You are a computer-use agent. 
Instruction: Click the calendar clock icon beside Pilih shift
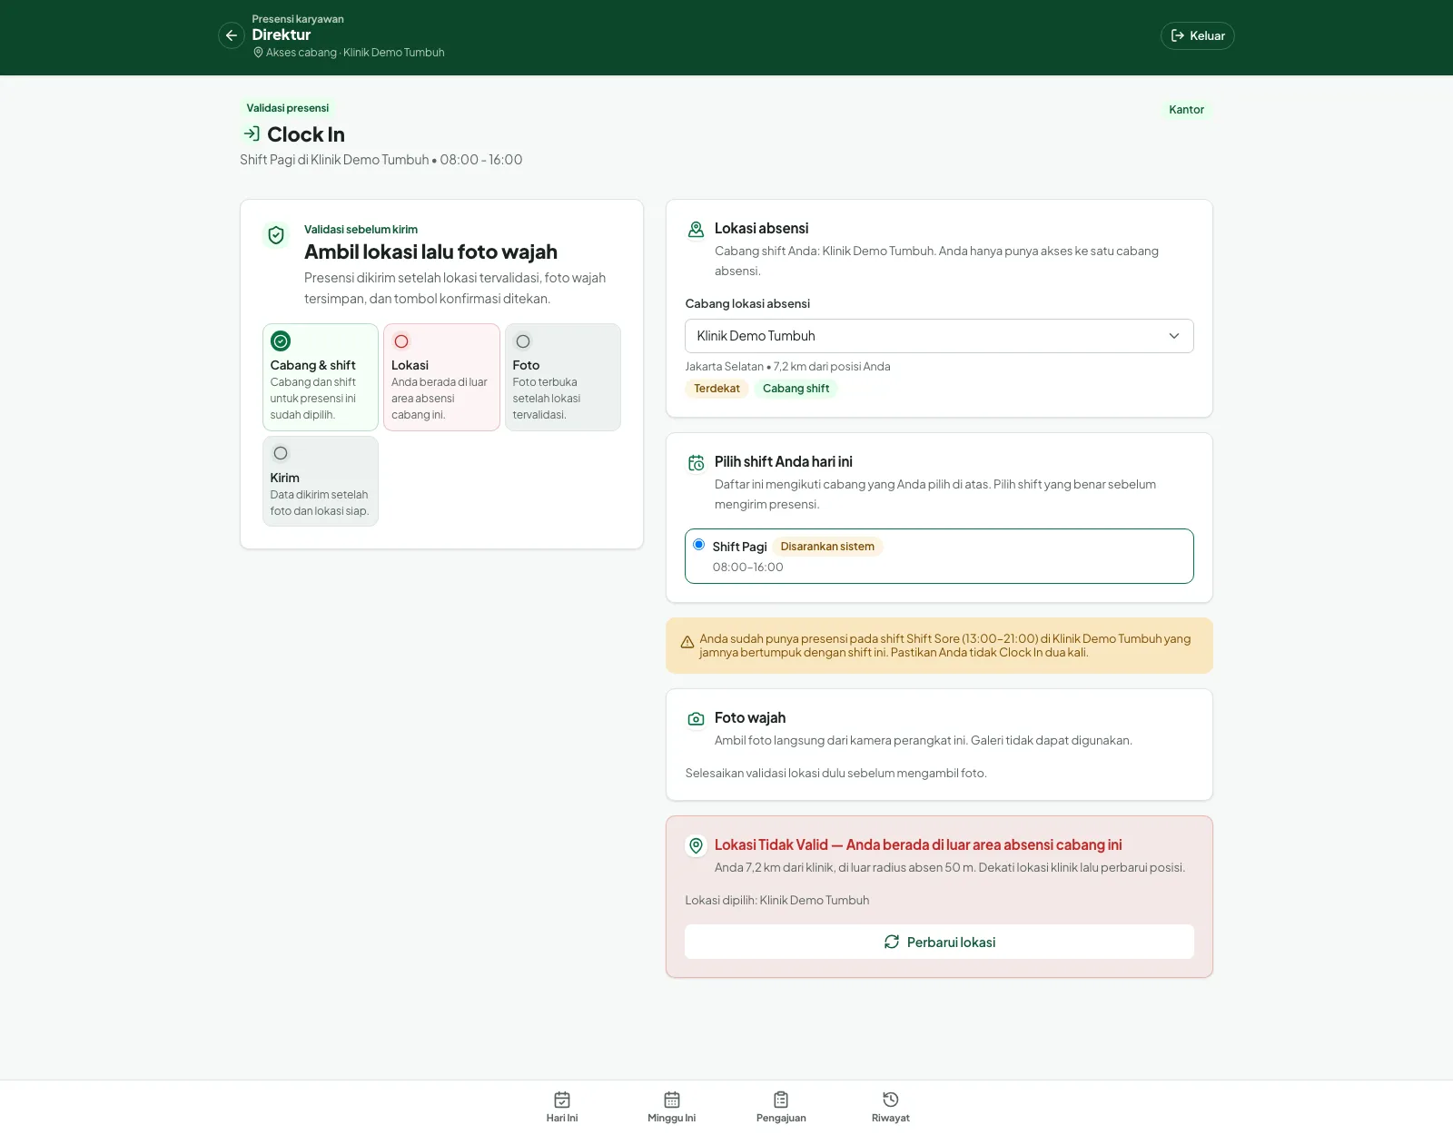[696, 463]
